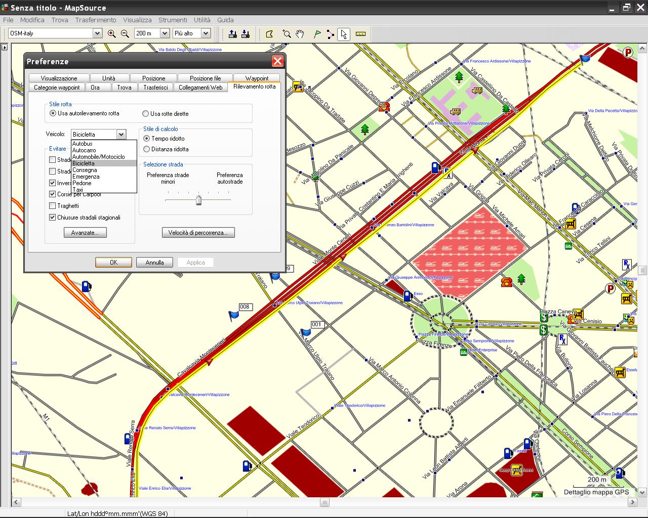This screenshot has width=648, height=518.
Task: Click the parking P icon at top right
Action: point(628,52)
